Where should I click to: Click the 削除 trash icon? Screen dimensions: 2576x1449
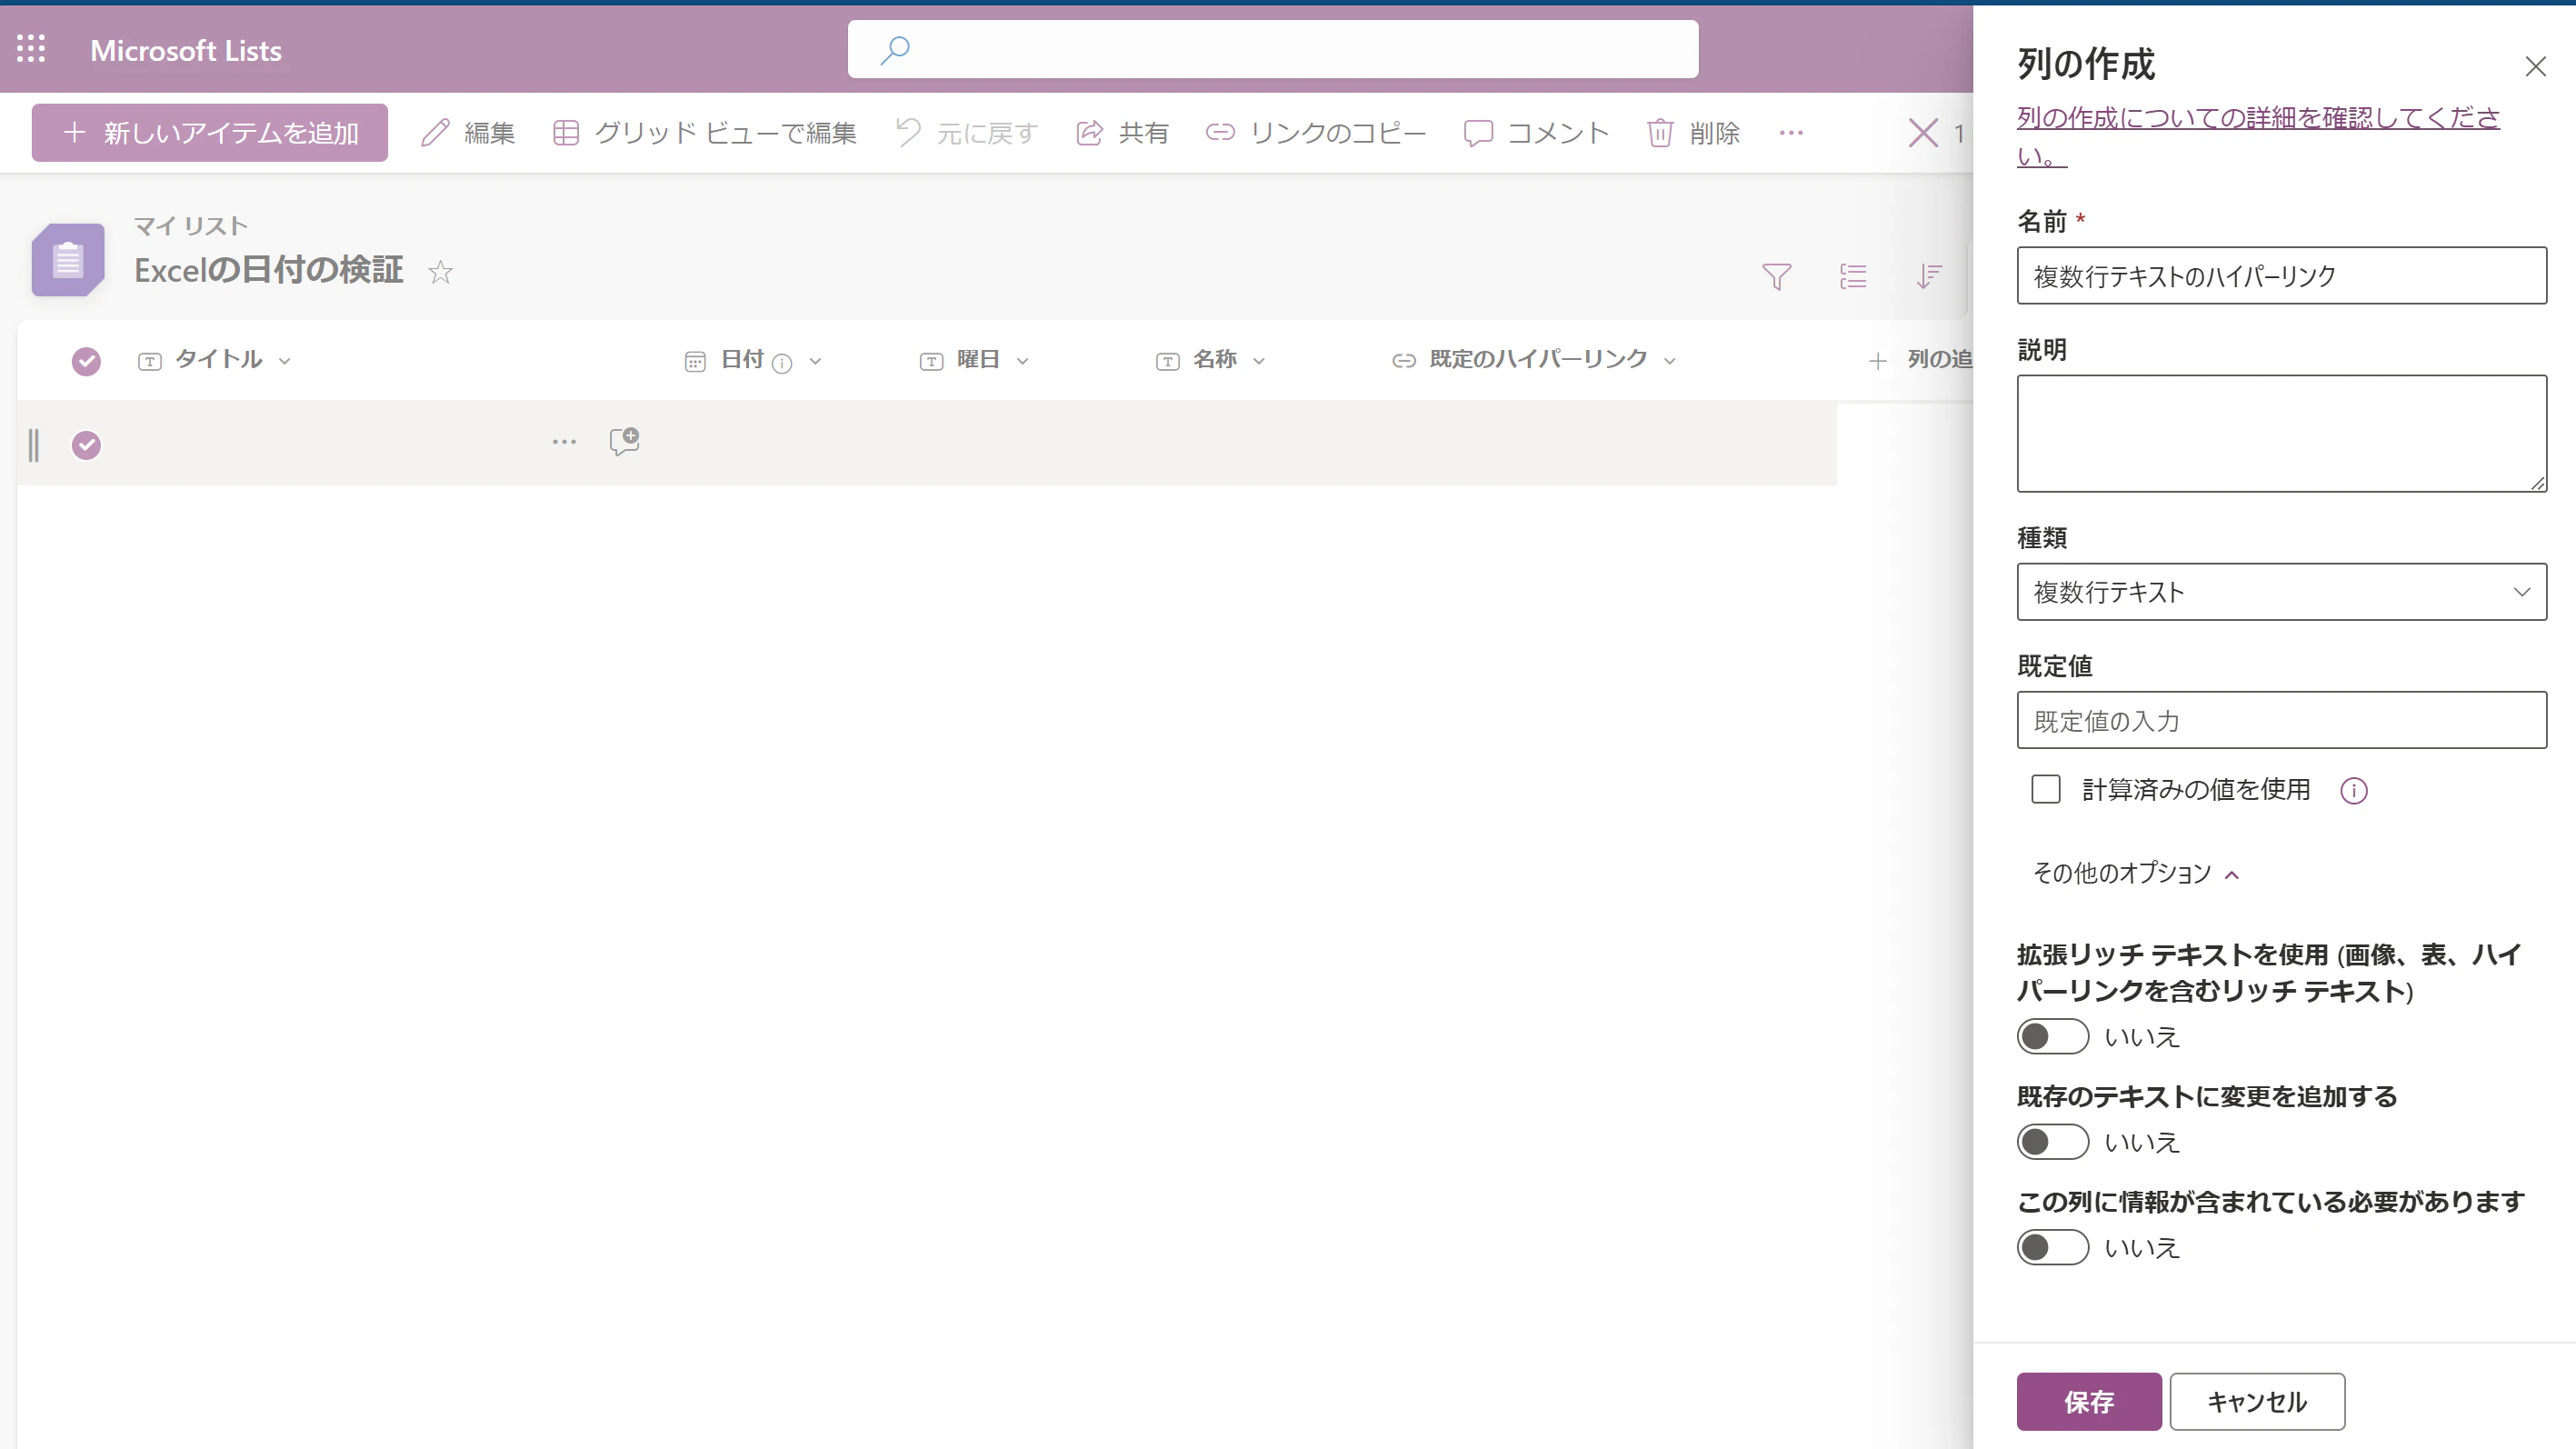click(1660, 133)
